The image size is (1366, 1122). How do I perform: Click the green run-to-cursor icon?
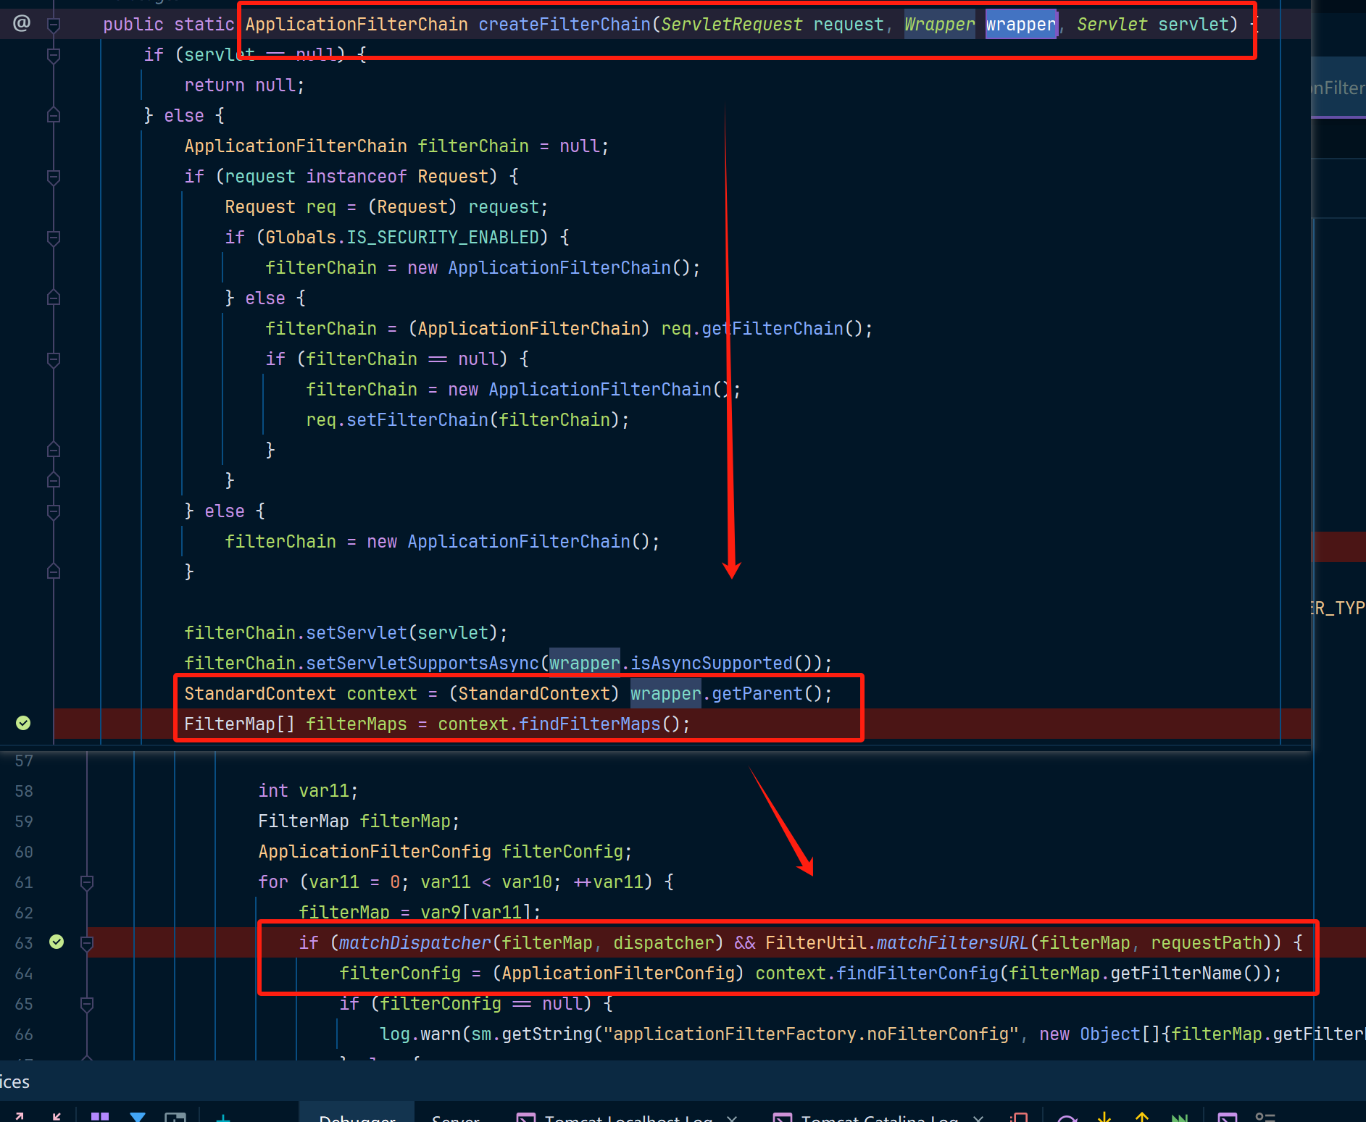coord(1180,1117)
